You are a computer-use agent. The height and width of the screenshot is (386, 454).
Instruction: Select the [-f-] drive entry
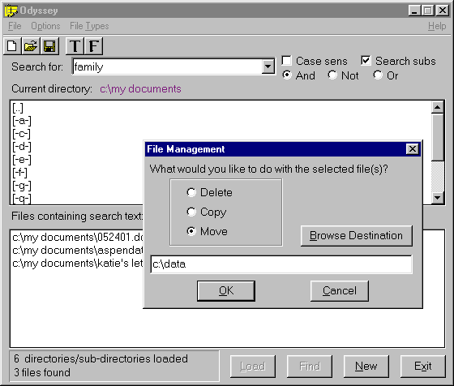click(x=19, y=173)
